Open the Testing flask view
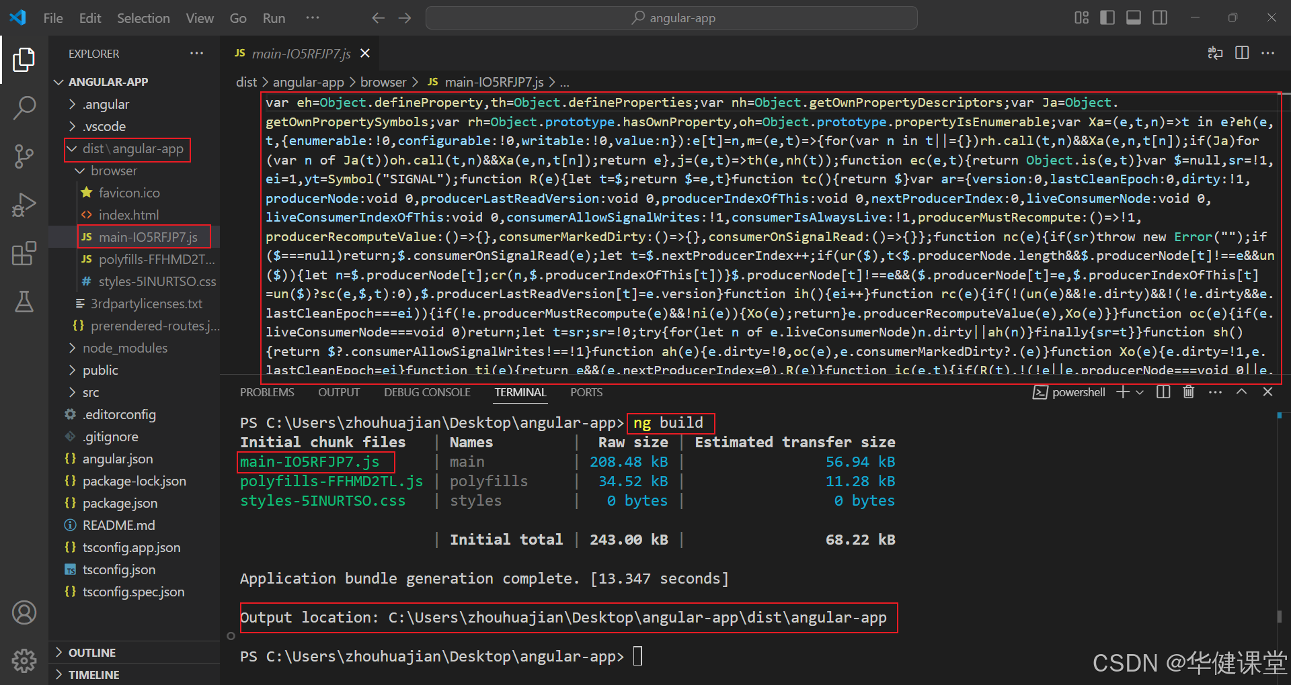 [24, 302]
